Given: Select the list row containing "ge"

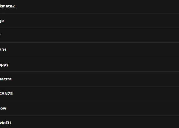Looking at the screenshot, I should point(89,21).
